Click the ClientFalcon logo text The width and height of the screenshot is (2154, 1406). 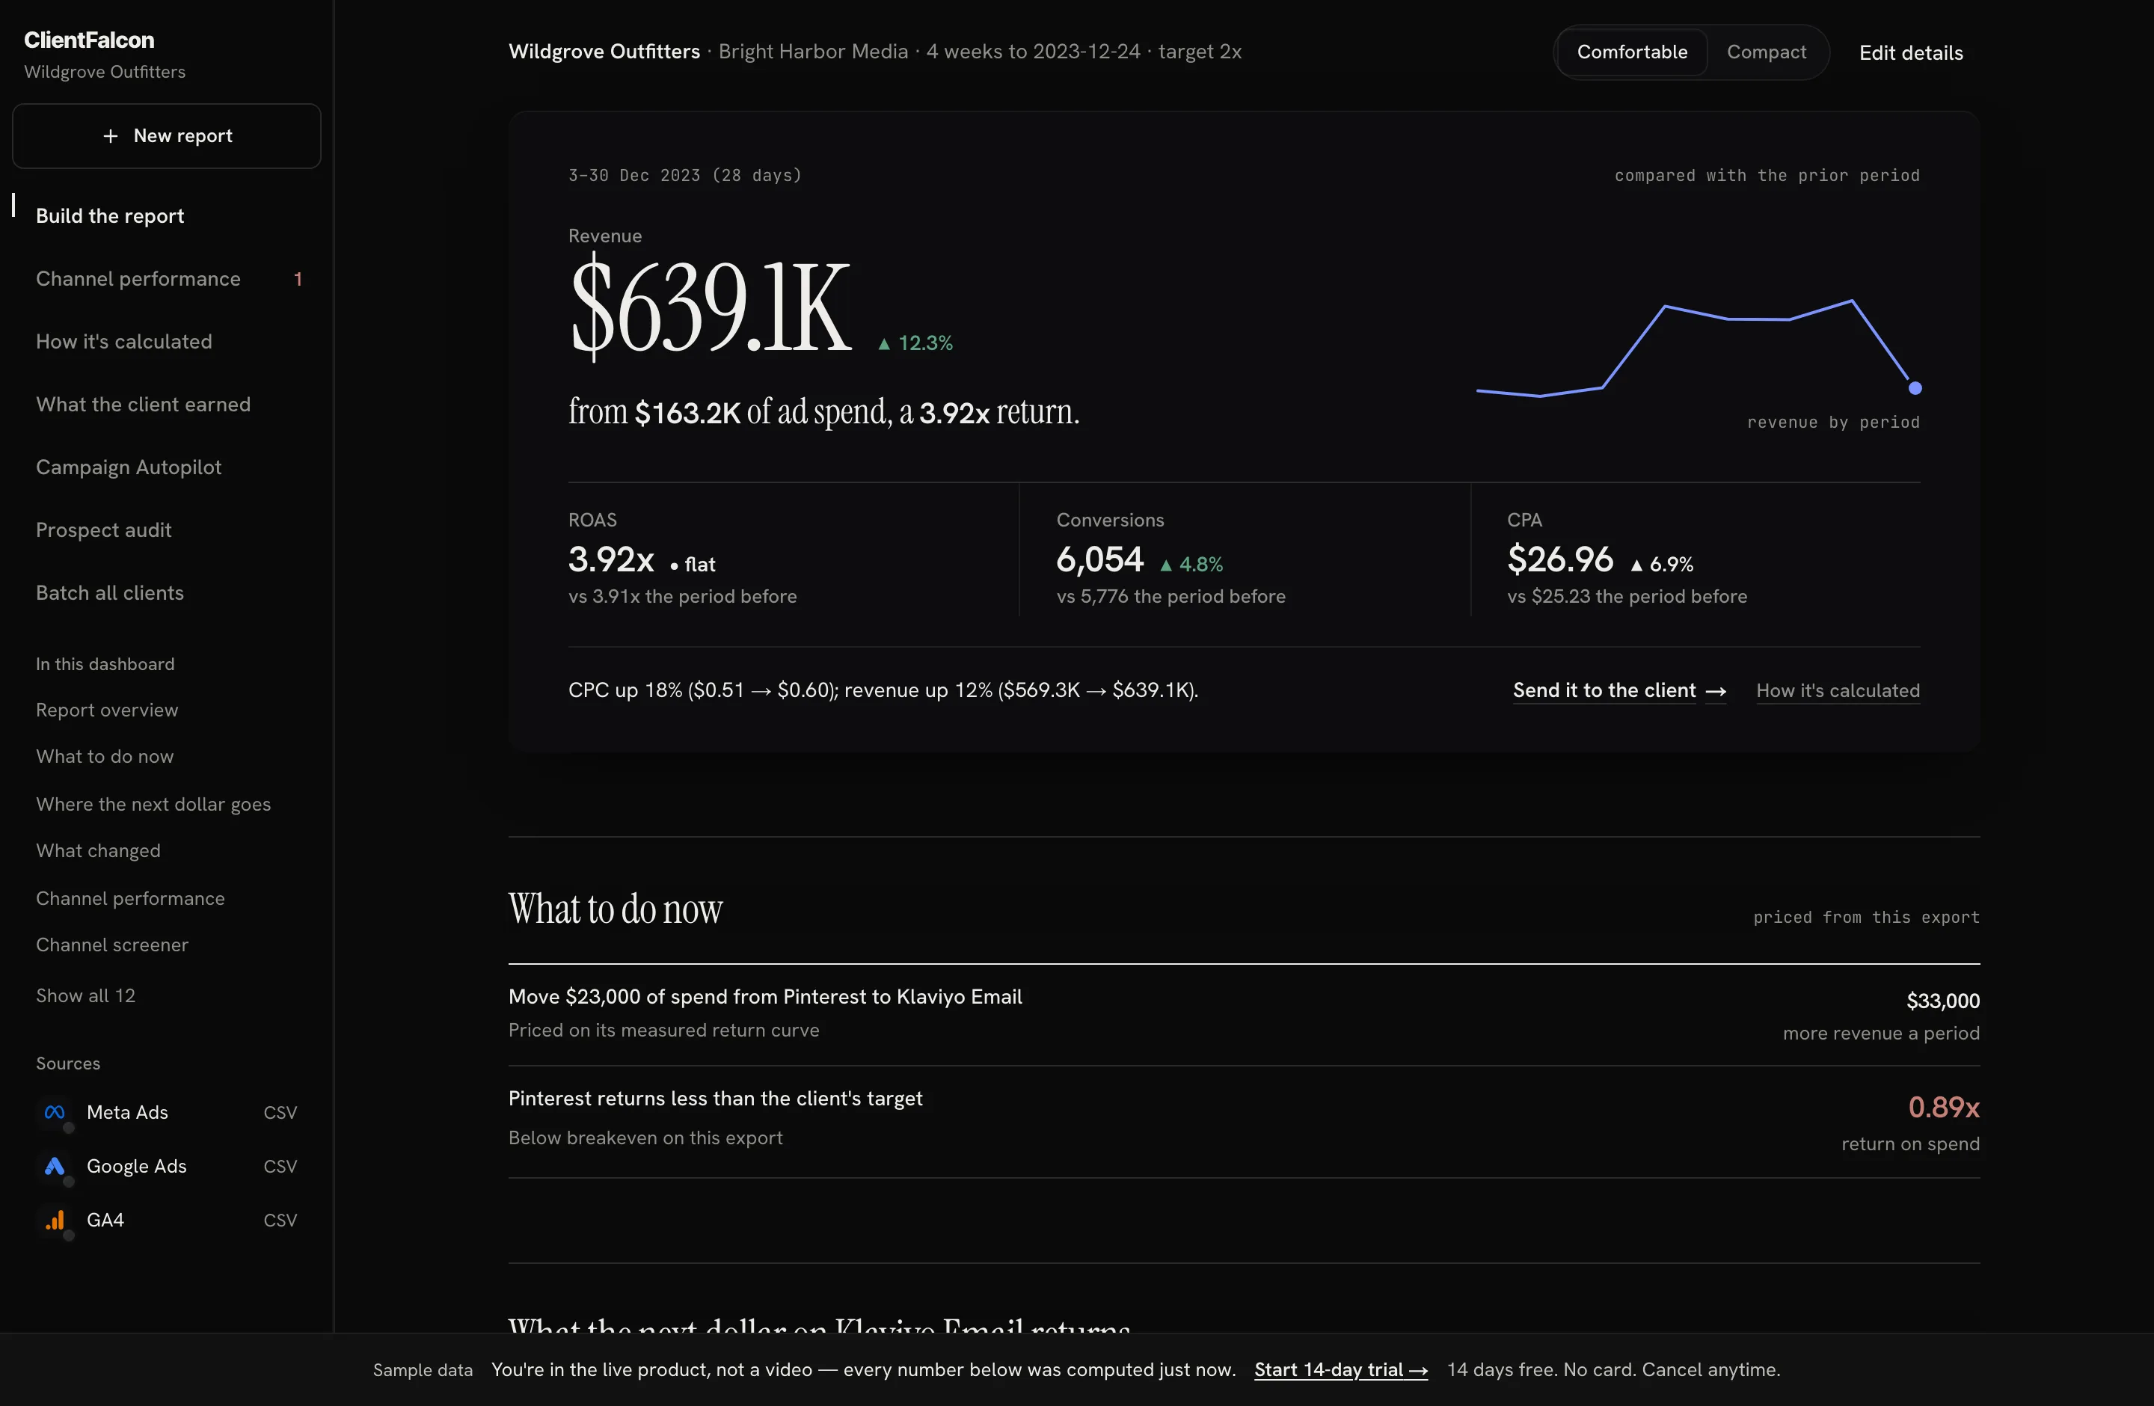89,40
